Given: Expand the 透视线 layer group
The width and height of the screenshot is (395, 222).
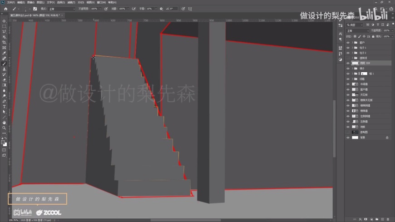Looking at the screenshot, I should [352, 58].
